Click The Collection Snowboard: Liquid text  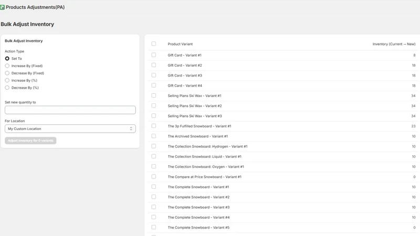204,157
